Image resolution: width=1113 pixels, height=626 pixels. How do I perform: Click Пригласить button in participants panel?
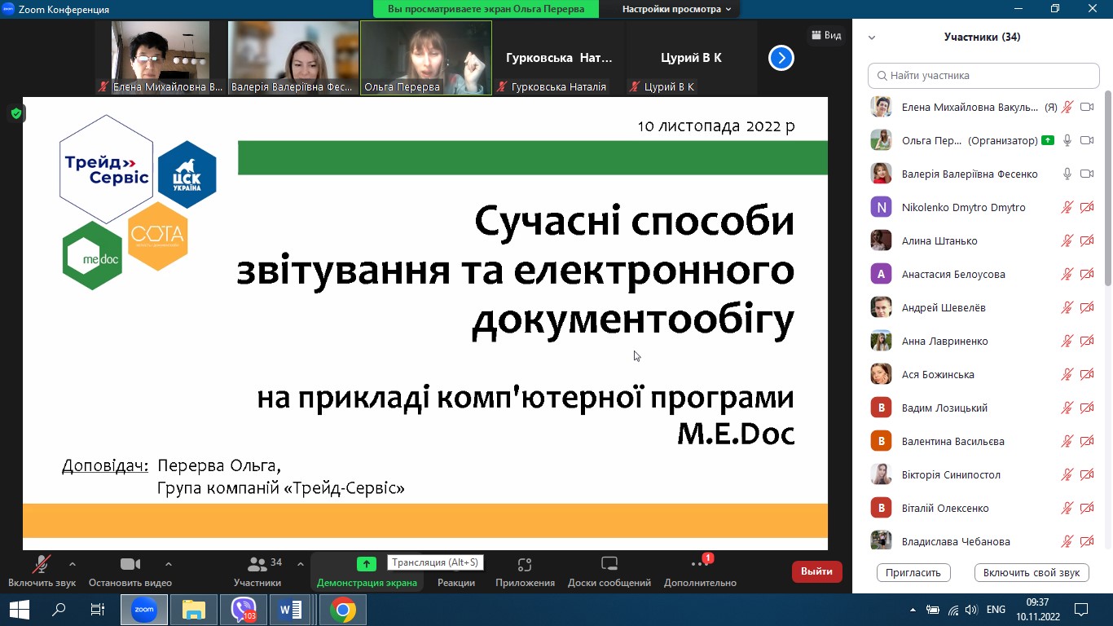pos(913,572)
